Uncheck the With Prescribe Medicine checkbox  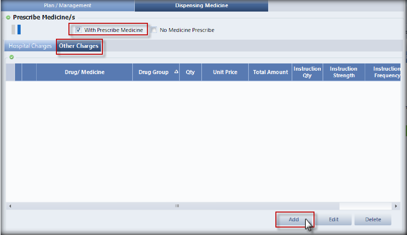point(78,30)
